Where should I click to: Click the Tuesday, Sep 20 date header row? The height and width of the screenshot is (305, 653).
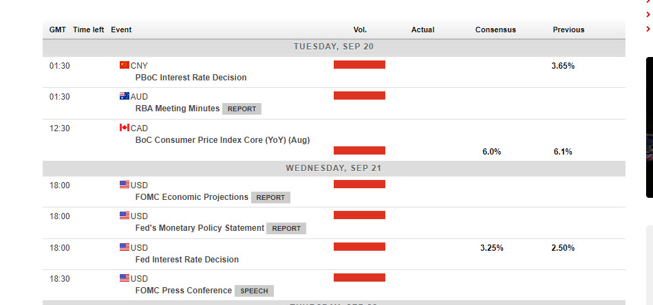pos(334,47)
